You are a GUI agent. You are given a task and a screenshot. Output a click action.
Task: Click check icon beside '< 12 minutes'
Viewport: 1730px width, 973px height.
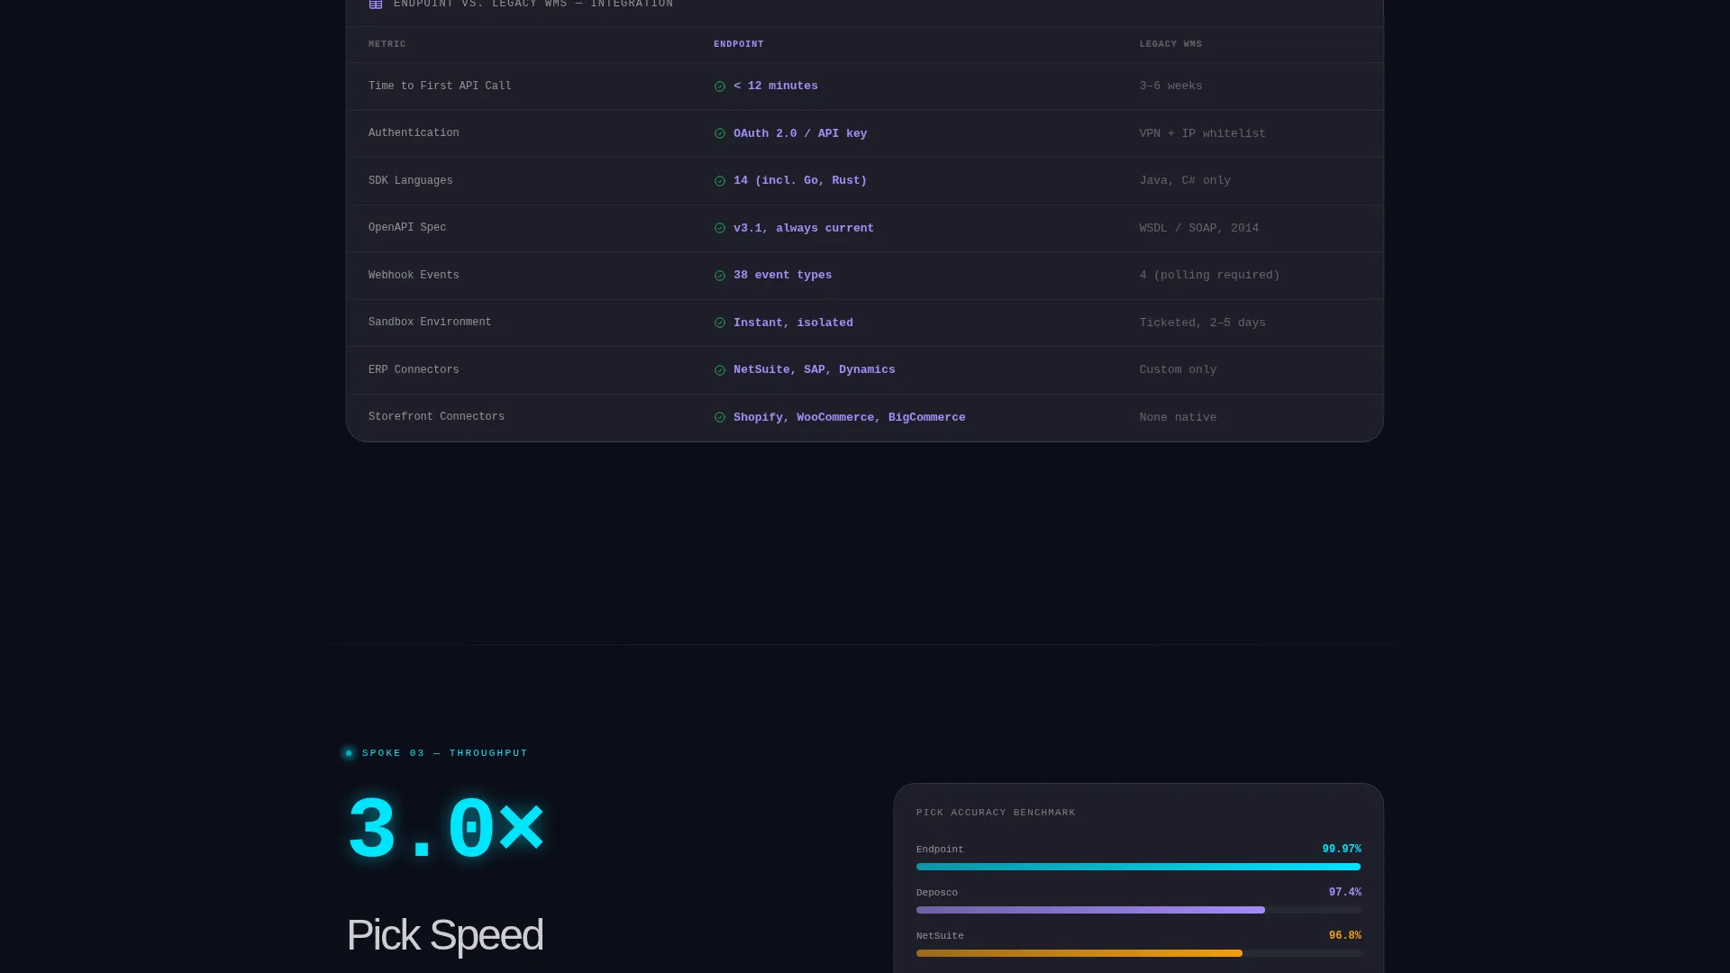click(x=720, y=86)
